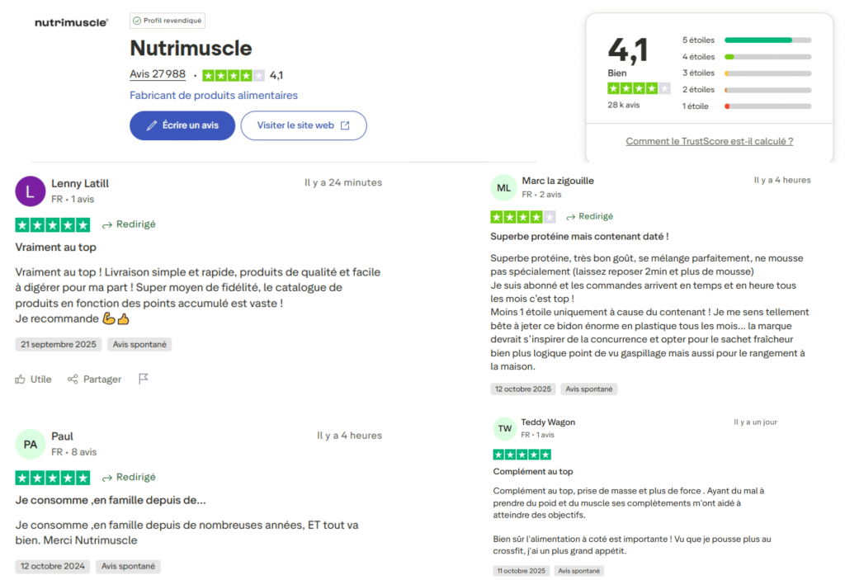Click Paul's PA avatar
This screenshot has height=580, width=845.
(x=31, y=444)
